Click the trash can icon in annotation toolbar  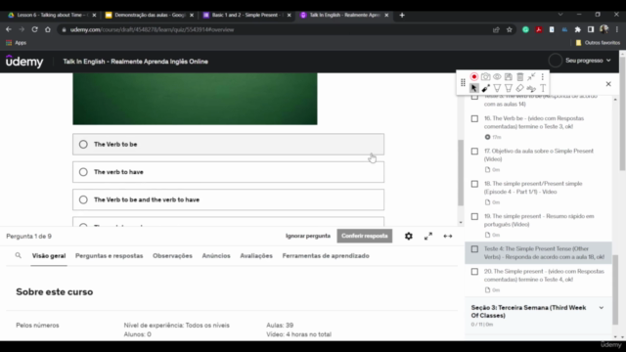(x=519, y=76)
